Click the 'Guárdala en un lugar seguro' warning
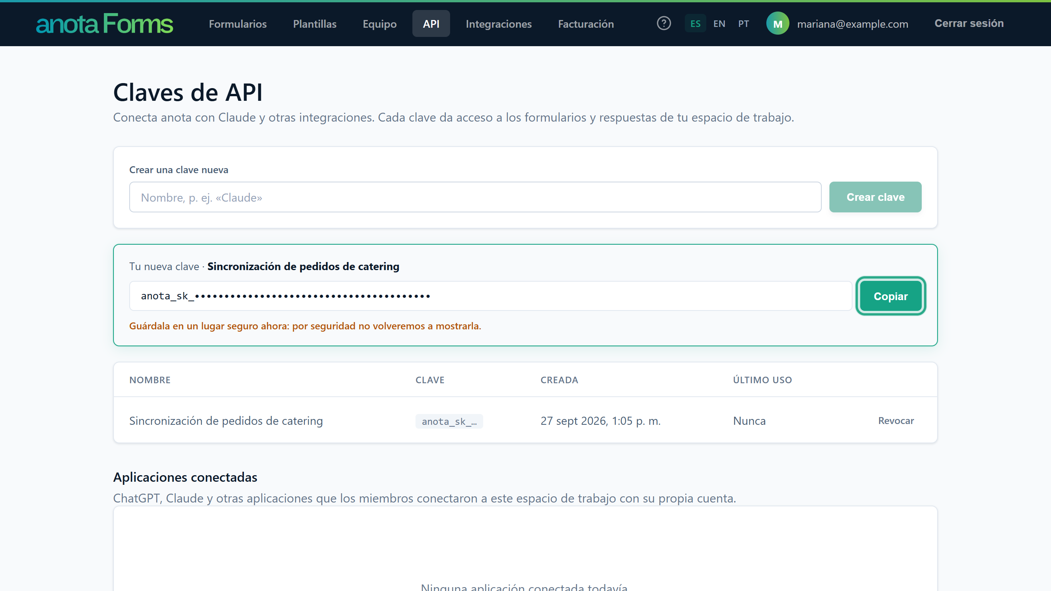Viewport: 1051px width, 591px height. [x=305, y=326]
